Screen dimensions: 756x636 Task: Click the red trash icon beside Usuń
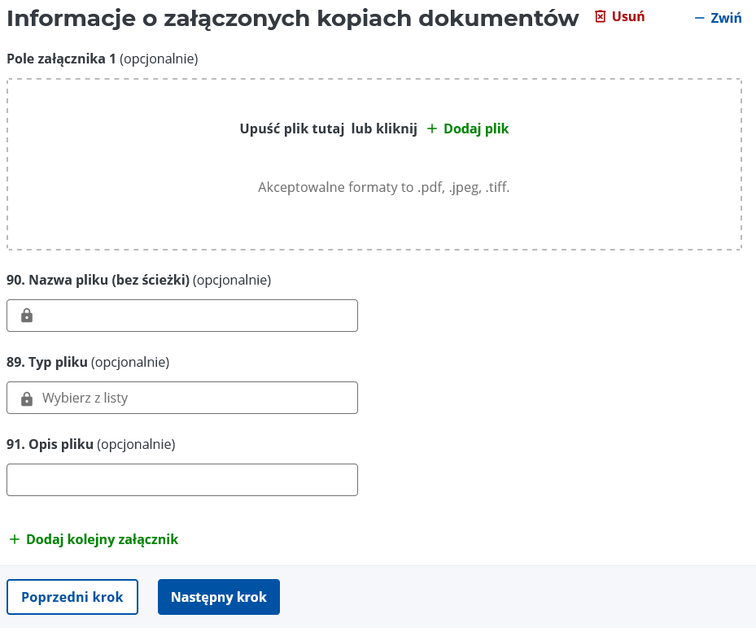[x=600, y=17]
